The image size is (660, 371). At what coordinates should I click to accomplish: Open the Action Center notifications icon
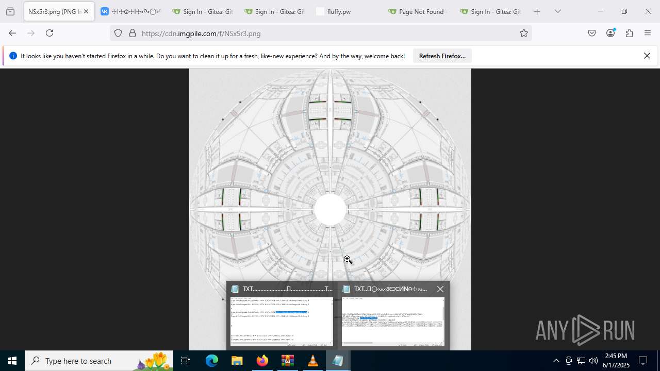pos(643,361)
